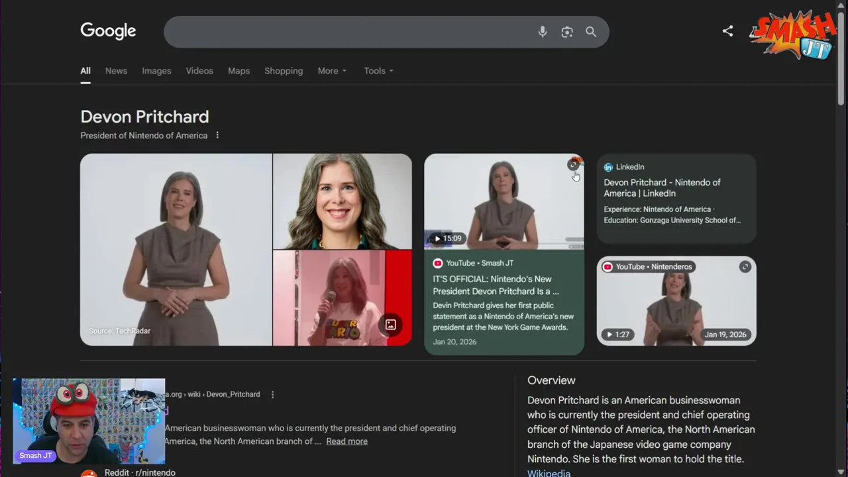Open Devon Pritchard - Nintendo of America LinkedIn link
The width and height of the screenshot is (848, 477).
point(662,187)
